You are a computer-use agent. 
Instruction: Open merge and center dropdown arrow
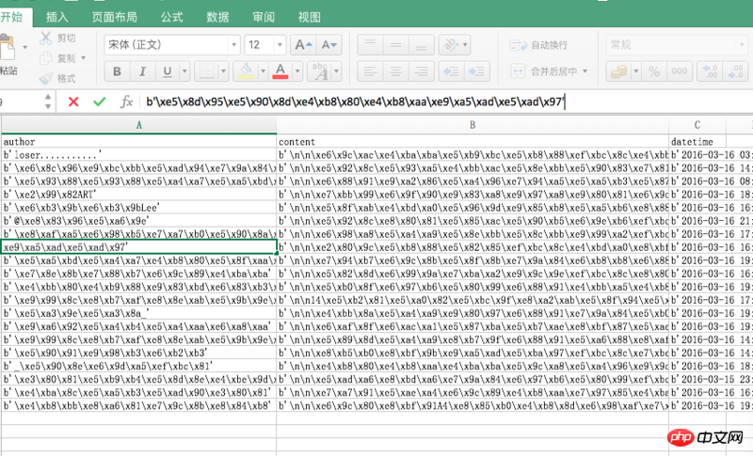(585, 71)
